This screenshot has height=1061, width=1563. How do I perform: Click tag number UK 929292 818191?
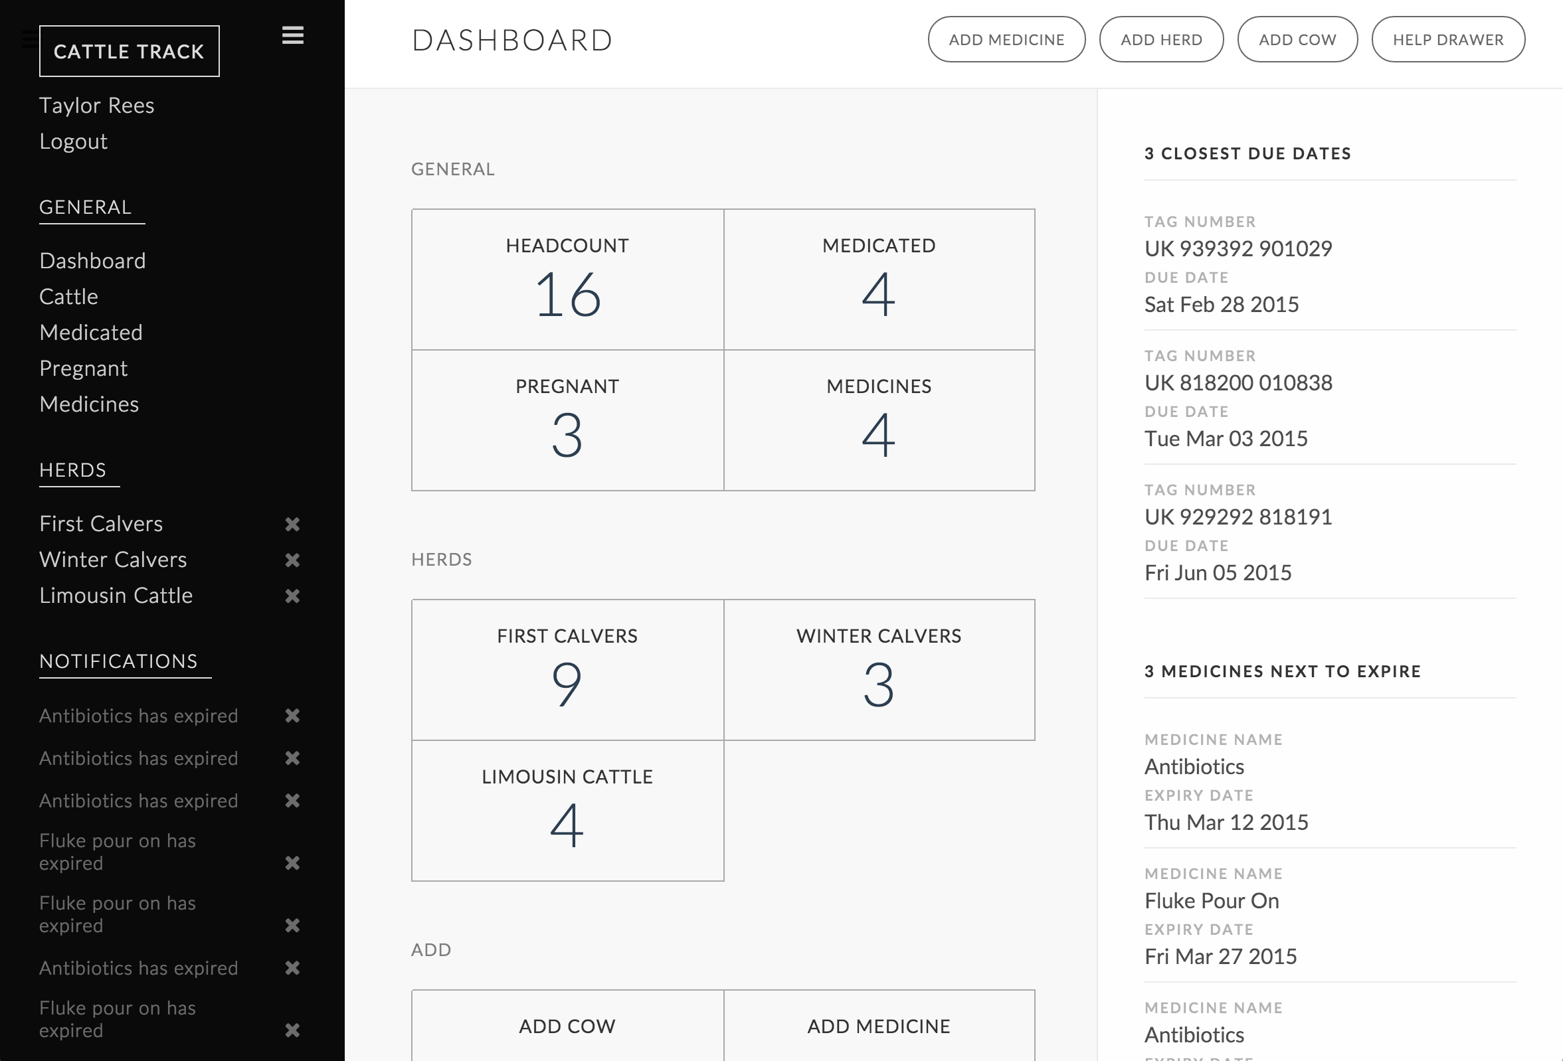(1238, 517)
